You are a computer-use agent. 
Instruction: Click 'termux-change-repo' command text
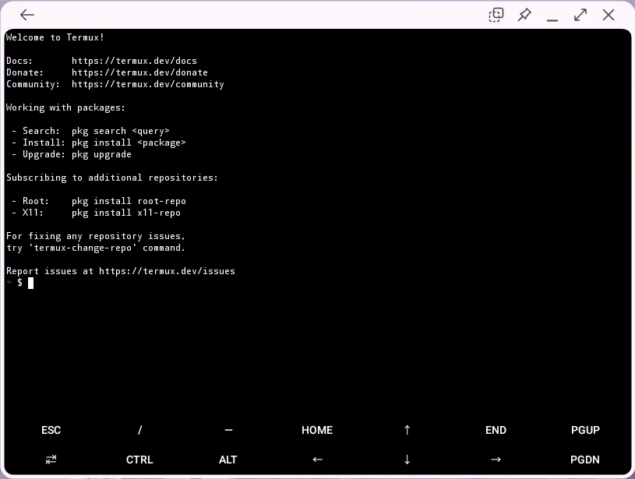[x=83, y=248]
